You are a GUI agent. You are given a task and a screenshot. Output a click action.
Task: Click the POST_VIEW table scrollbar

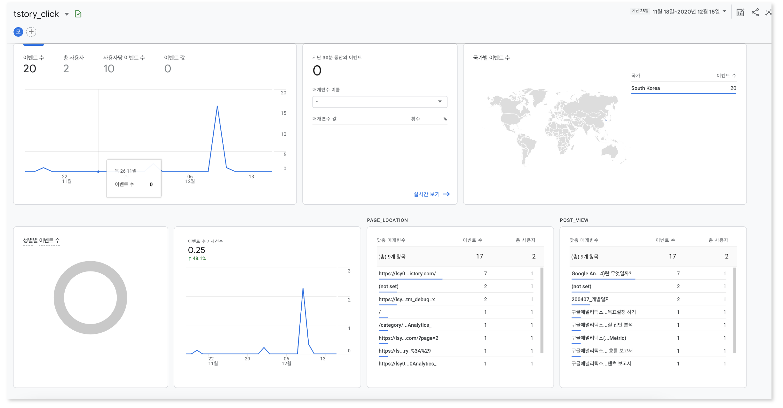(734, 310)
